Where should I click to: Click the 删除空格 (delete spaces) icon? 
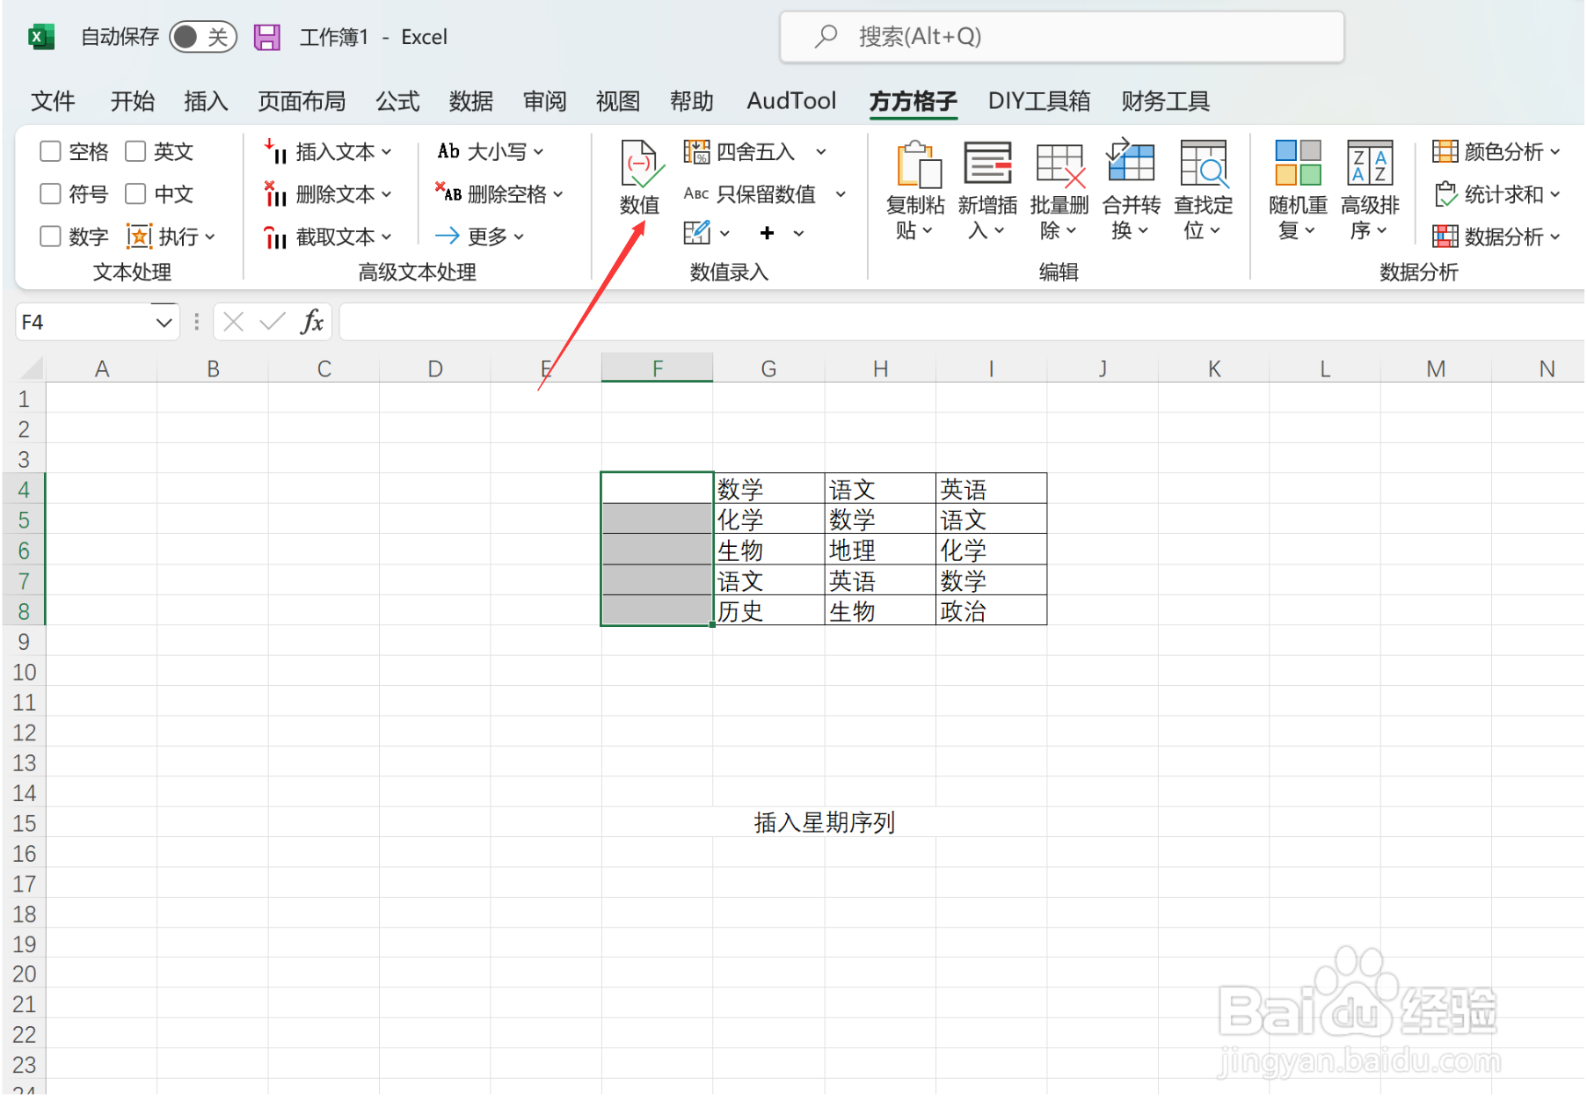(x=448, y=193)
